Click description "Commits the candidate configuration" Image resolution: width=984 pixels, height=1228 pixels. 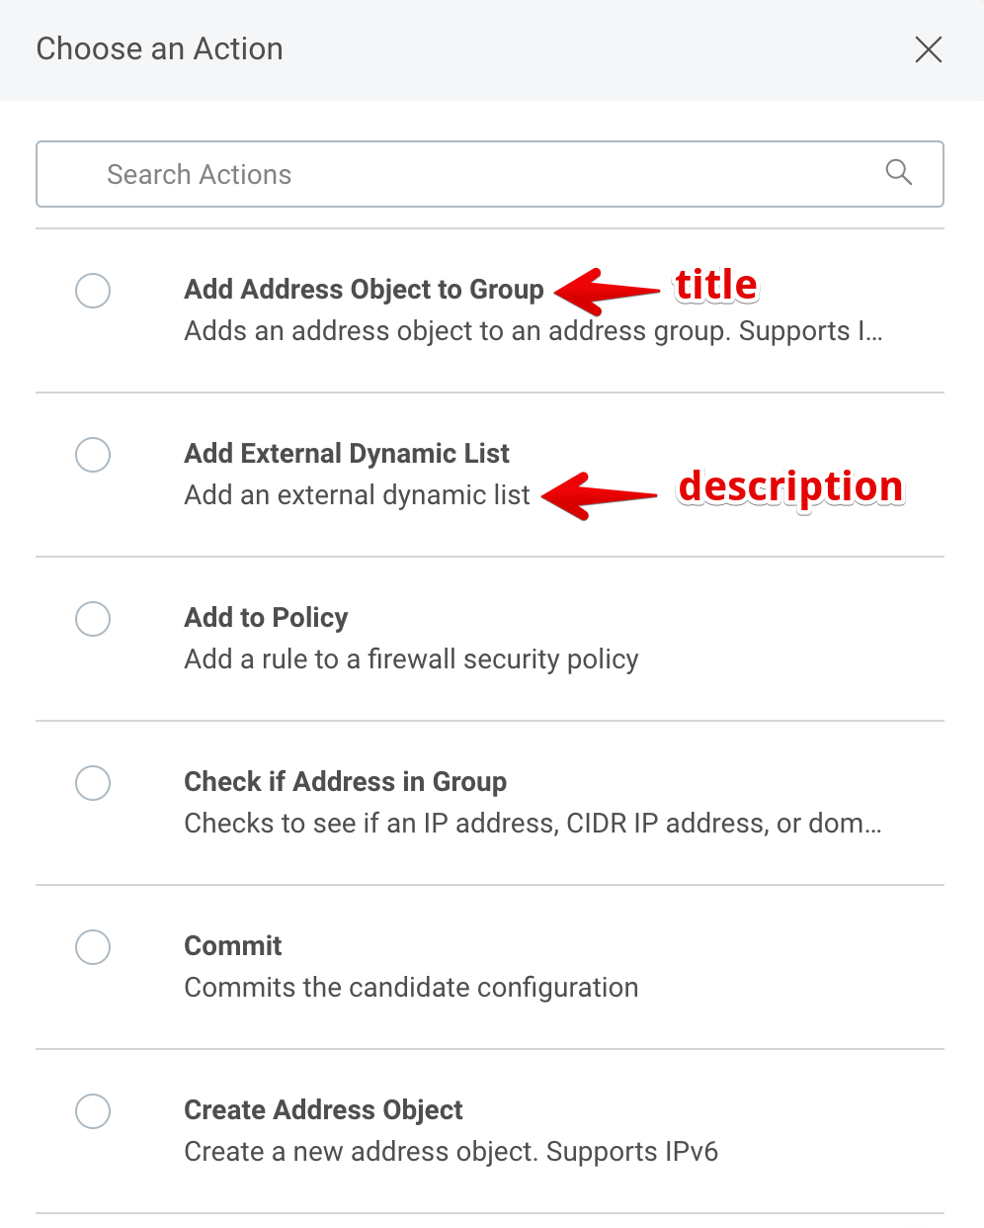(x=411, y=987)
